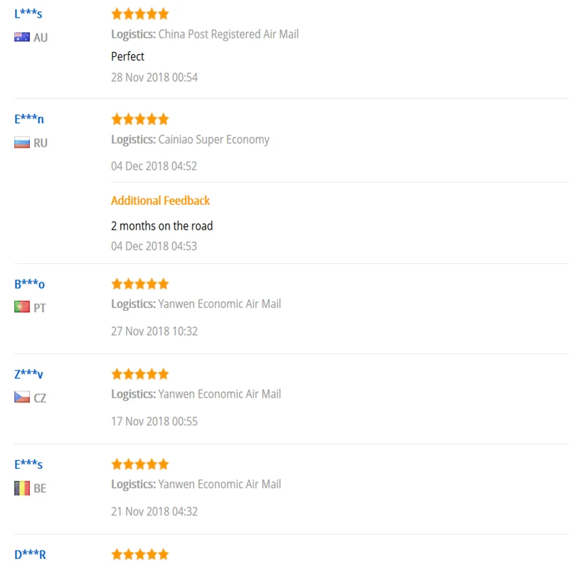The width and height of the screenshot is (569, 569).
Task: Click the Belgian flag icon next to BE
Action: 22,488
